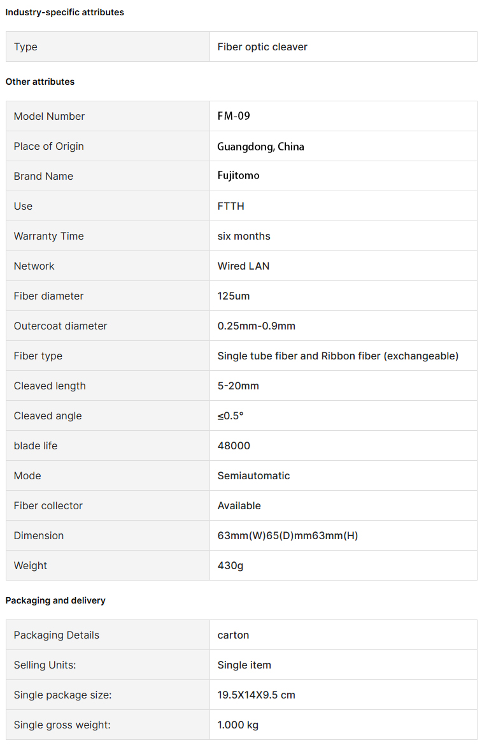This screenshot has height=745, width=482.
Task: Click the FTTH use value
Action: point(230,206)
